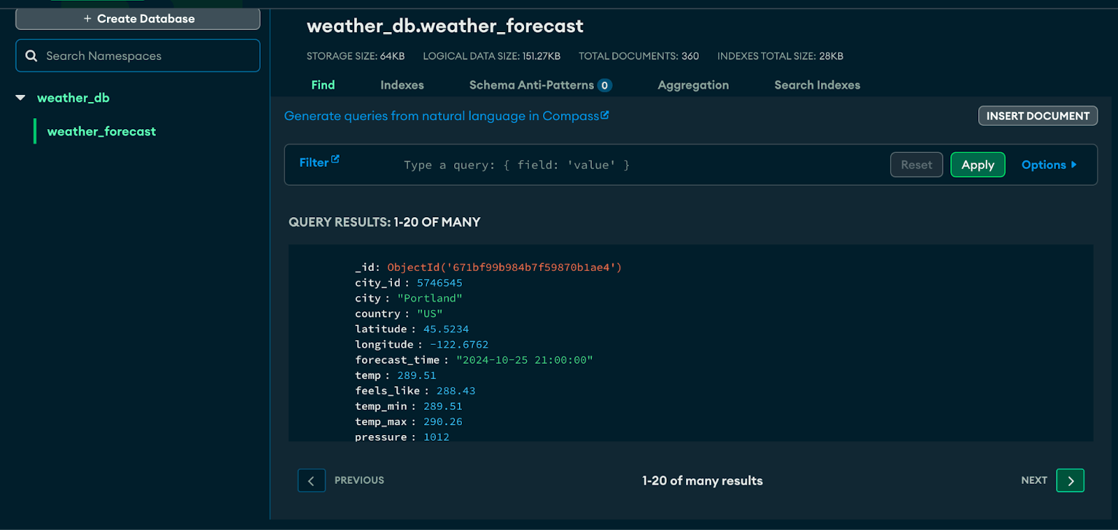The height and width of the screenshot is (530, 1118).
Task: Collapse the weather_db database tree
Action: coord(20,98)
